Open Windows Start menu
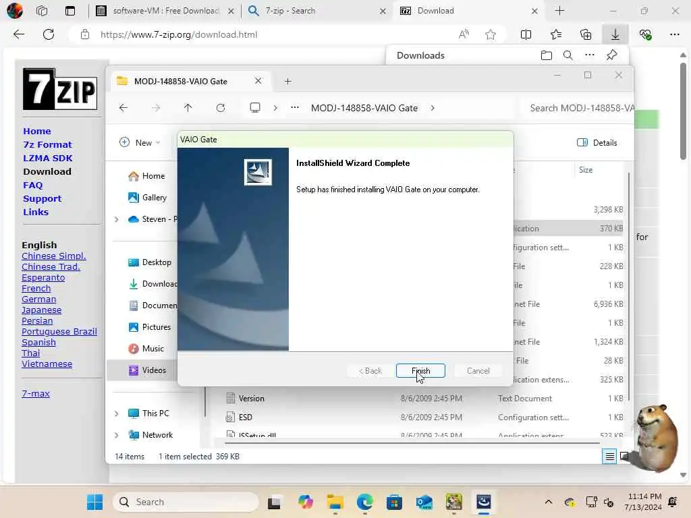The width and height of the screenshot is (691, 518). point(94,502)
